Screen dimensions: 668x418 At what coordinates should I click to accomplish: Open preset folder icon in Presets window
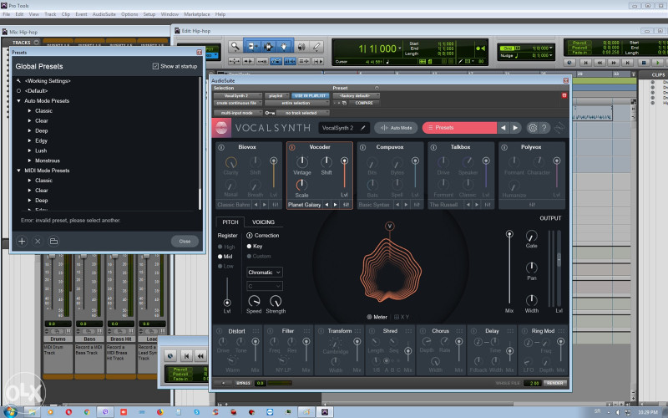[x=53, y=241]
